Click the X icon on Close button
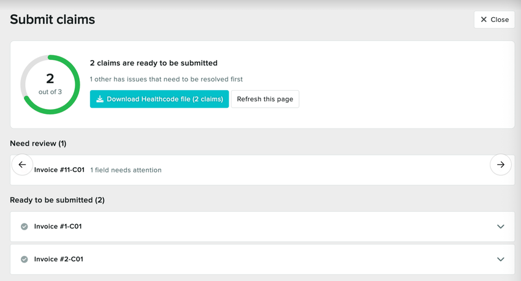The image size is (521, 281). [x=484, y=20]
